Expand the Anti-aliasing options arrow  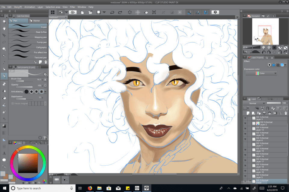click(45, 91)
